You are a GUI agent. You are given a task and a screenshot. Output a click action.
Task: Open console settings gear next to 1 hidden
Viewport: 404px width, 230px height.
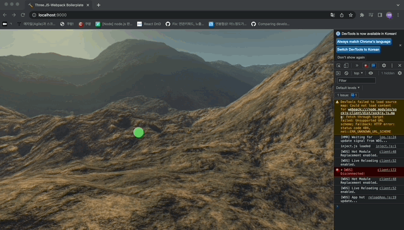click(x=400, y=73)
